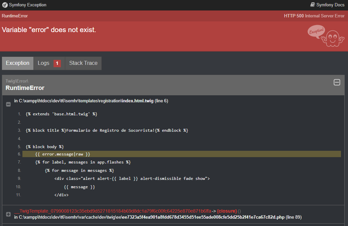Click code line 3 block title
348x226 pixels.
(107, 130)
